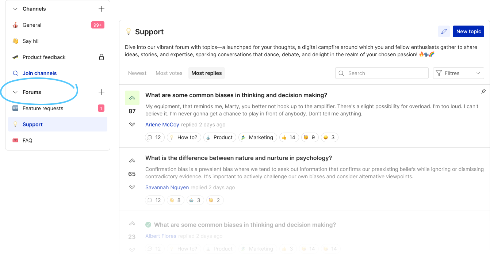Viewport: 490px width, 263px height.
Task: Click the pencil edit icon beside New topic
Action: pos(444,31)
